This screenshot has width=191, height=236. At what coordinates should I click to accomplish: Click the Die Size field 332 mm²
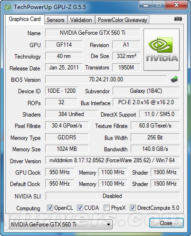click(x=126, y=56)
